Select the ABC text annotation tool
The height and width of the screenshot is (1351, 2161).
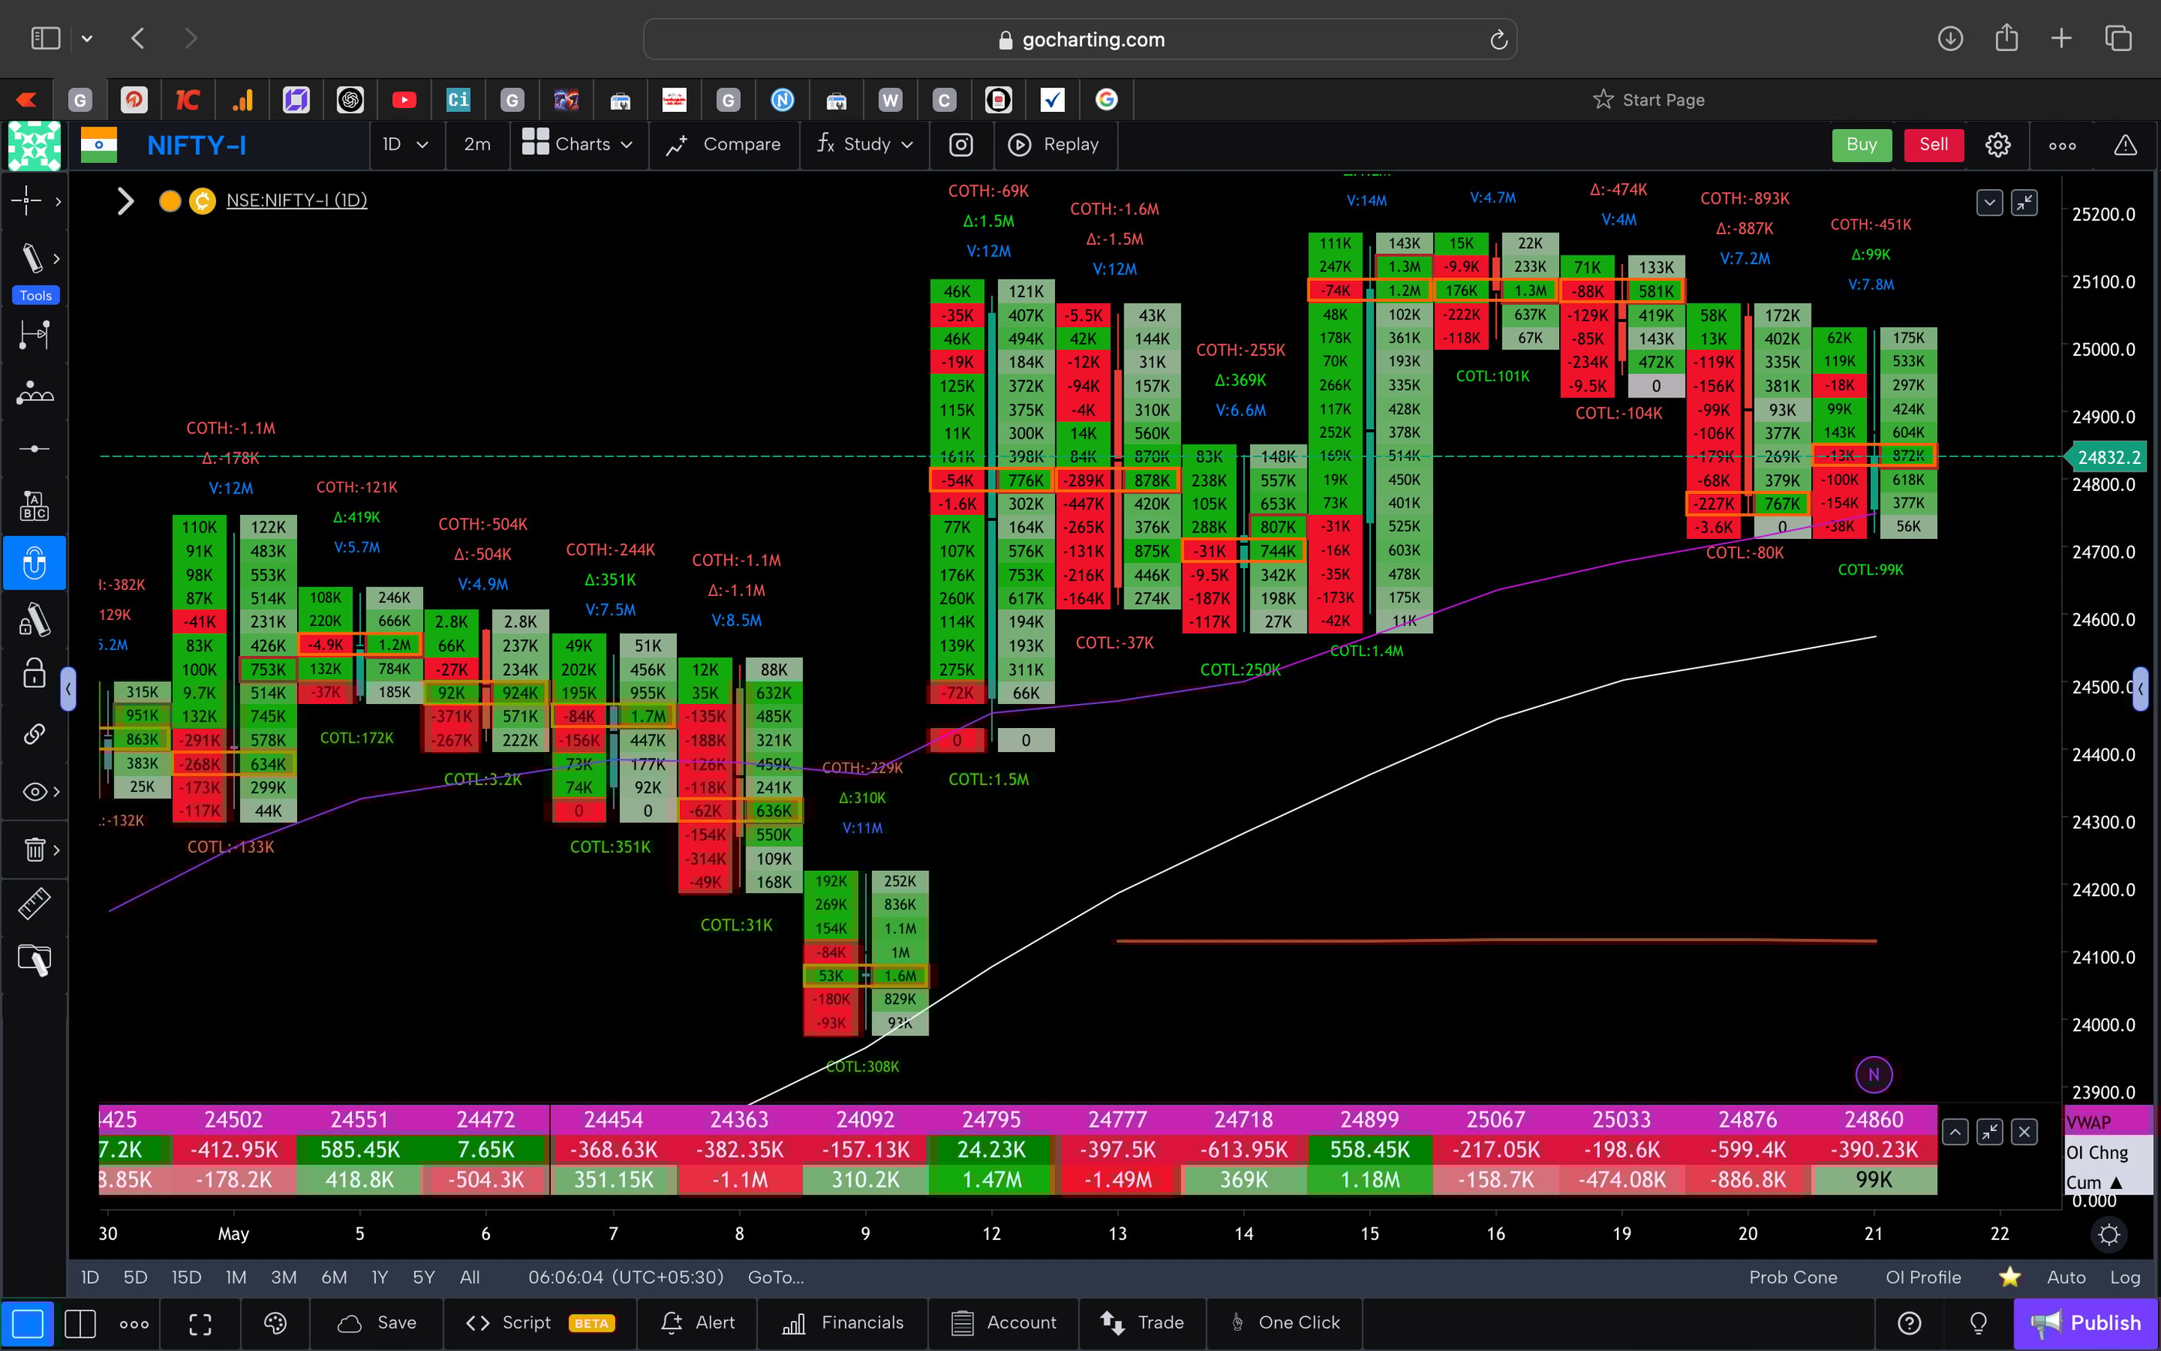(x=34, y=505)
